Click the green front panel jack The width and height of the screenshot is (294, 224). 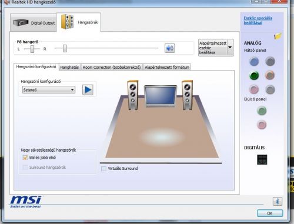[x=262, y=111]
